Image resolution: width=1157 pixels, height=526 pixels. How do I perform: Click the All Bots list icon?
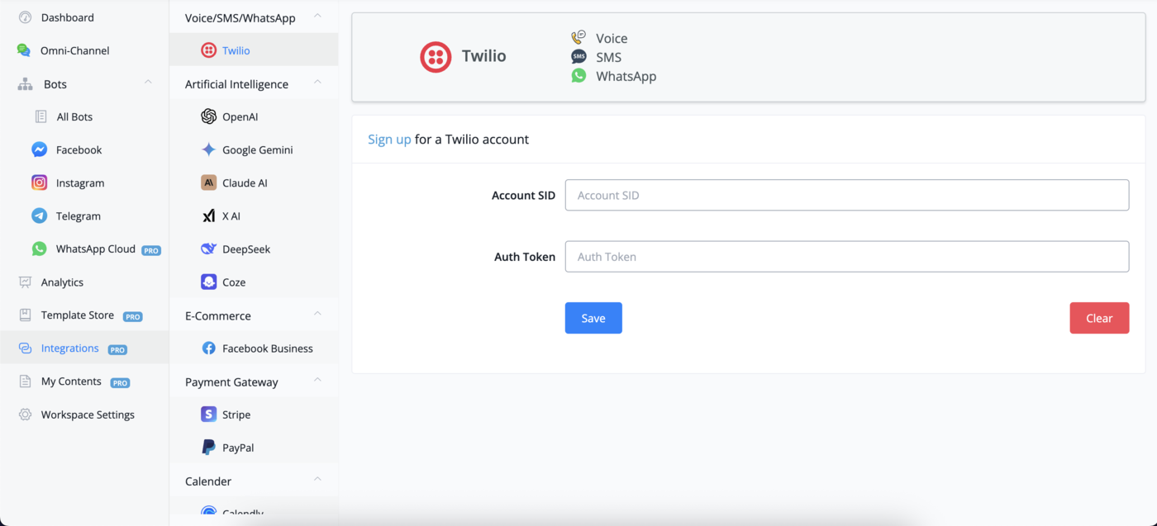(40, 116)
